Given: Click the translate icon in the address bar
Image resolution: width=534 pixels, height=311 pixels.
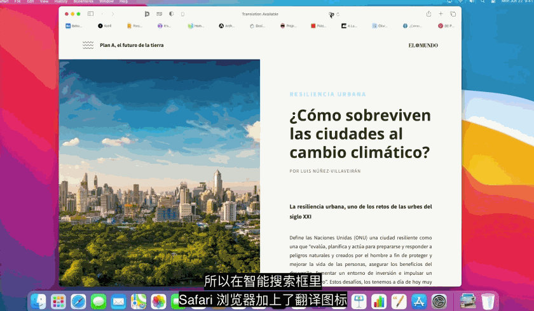Looking at the screenshot, I should click(331, 14).
